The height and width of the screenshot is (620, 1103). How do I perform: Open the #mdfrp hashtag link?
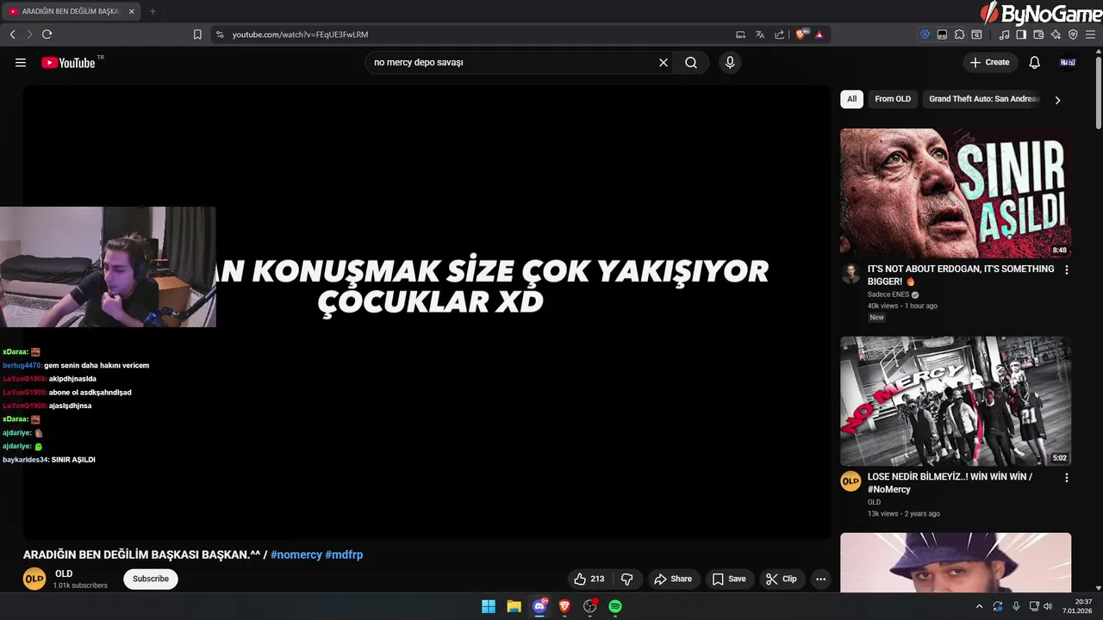344,555
